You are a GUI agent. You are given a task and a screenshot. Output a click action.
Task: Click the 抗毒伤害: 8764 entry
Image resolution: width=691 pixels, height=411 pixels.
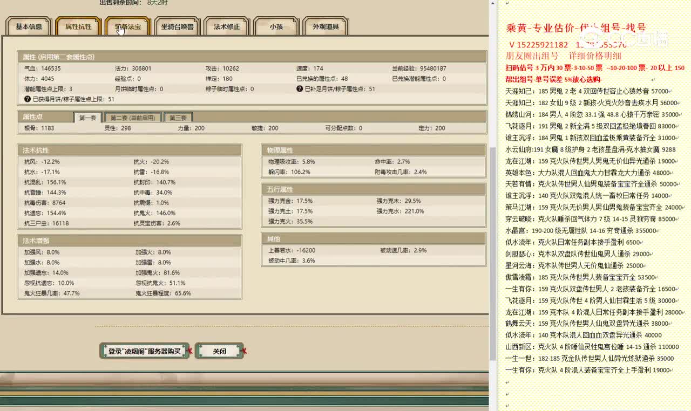[x=45, y=203]
